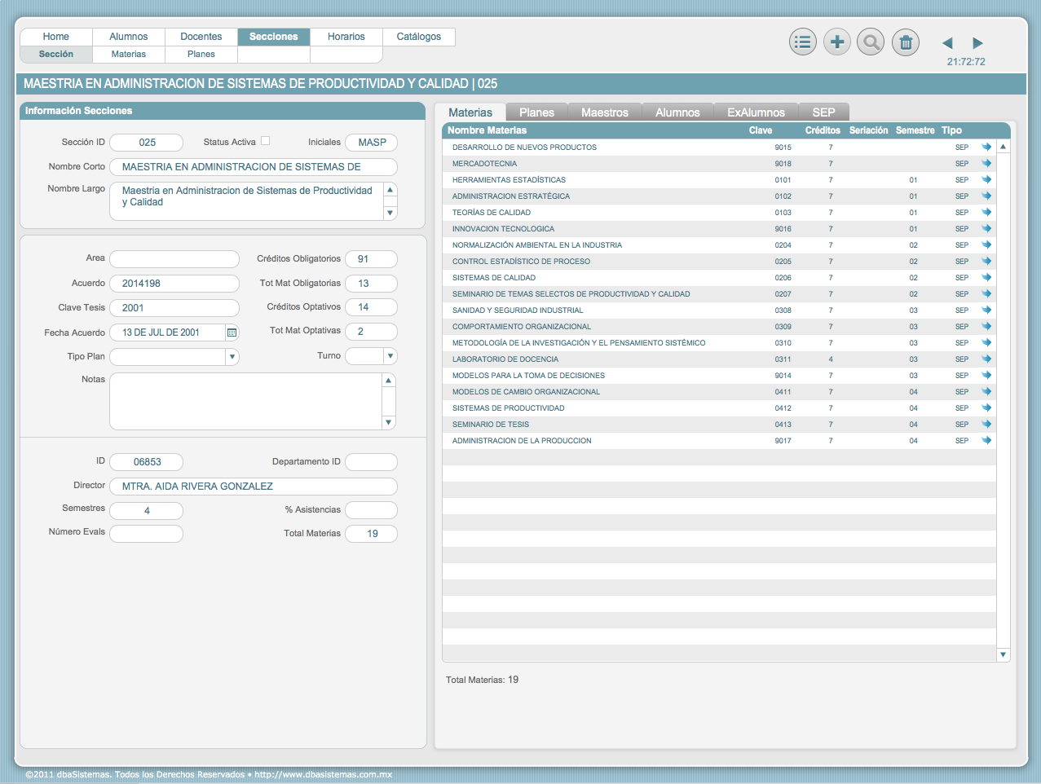Open the ExAlumnos tab

756,112
